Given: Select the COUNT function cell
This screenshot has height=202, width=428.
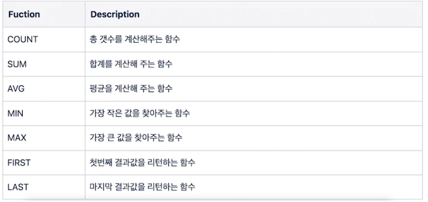Looking at the screenshot, I should 44,39.
